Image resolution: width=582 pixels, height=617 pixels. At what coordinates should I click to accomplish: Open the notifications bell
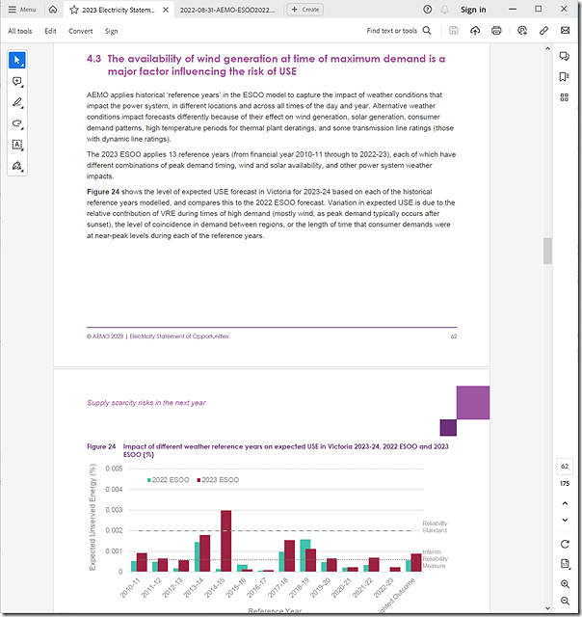pos(445,10)
